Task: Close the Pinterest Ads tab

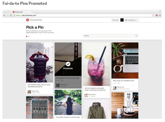Action: pyautogui.click(x=32, y=12)
